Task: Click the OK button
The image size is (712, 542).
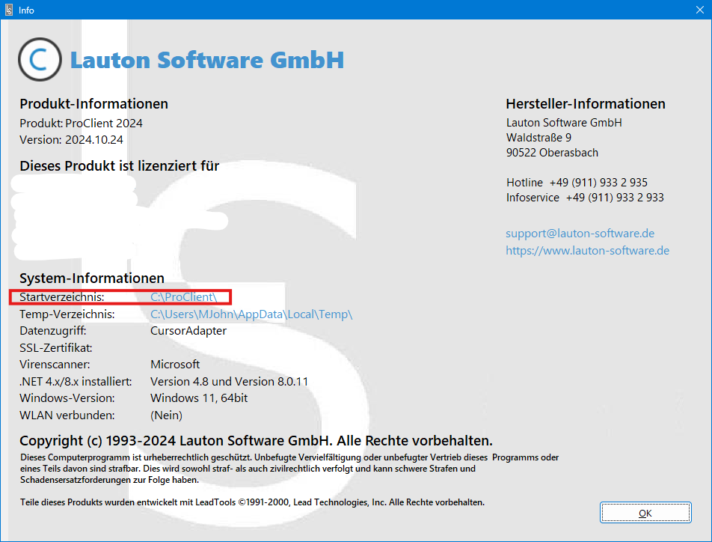Action: (x=645, y=513)
